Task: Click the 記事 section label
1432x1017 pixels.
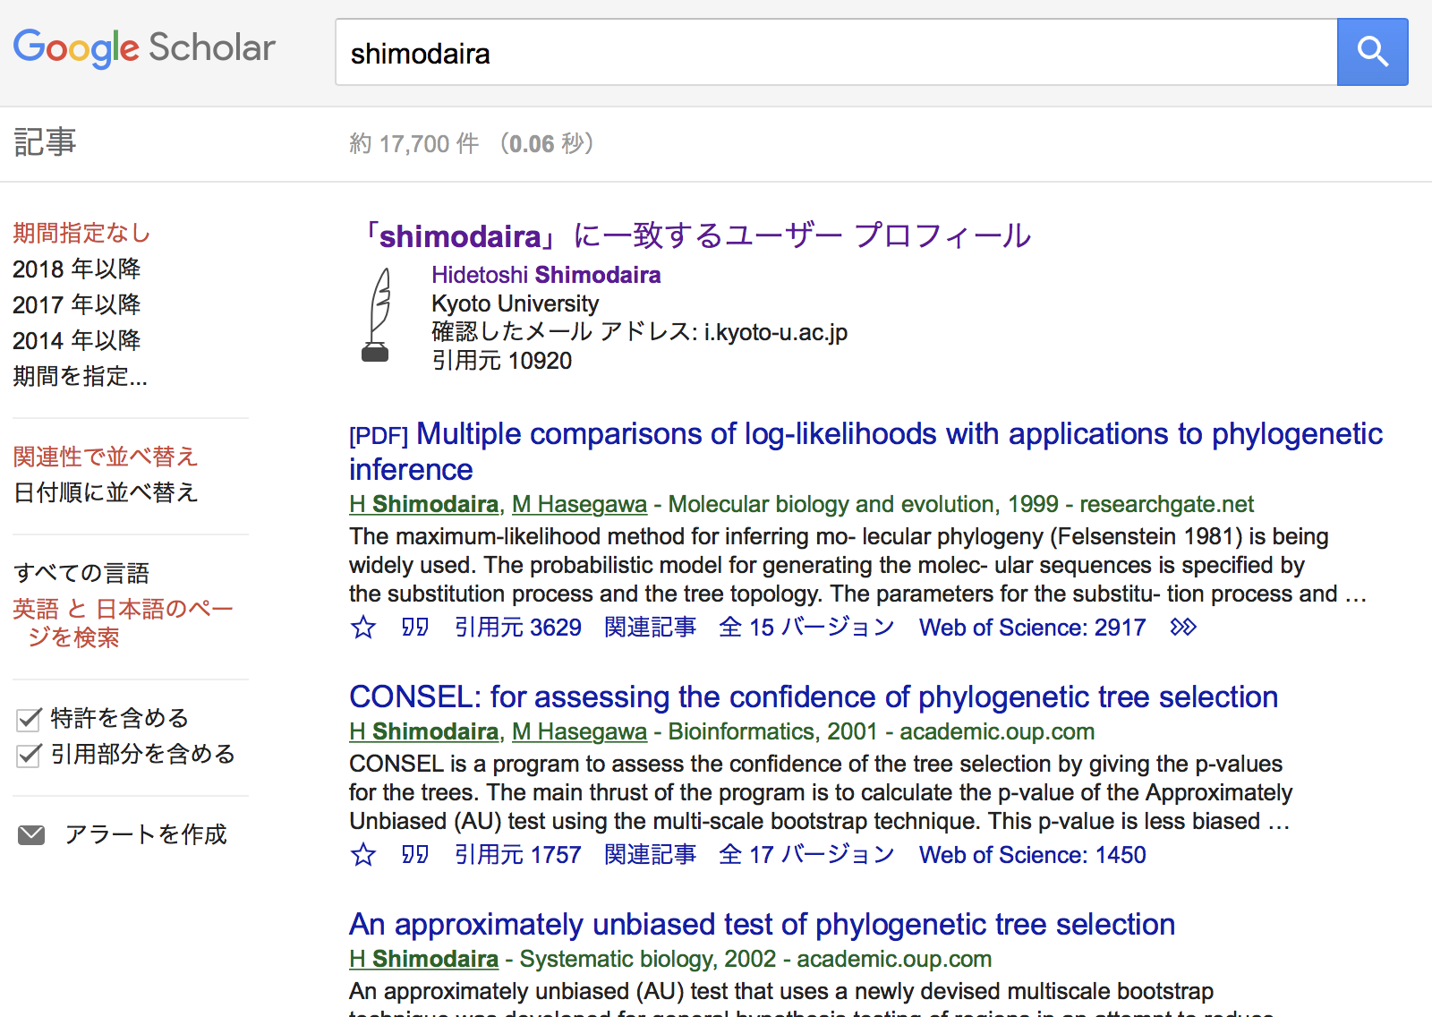Action: [x=45, y=143]
